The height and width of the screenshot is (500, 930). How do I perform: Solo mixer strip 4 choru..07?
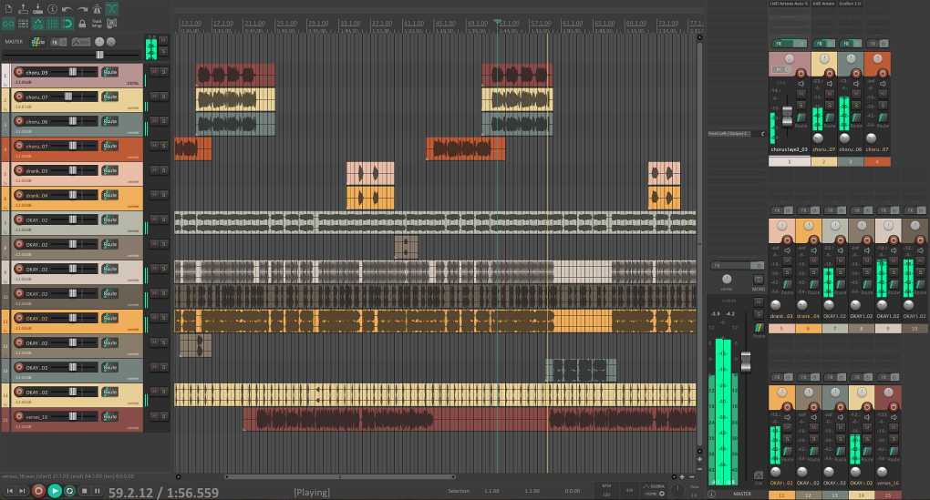(x=883, y=105)
